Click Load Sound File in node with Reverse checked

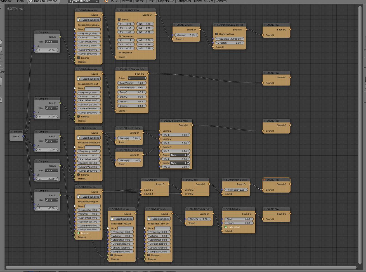(89, 197)
